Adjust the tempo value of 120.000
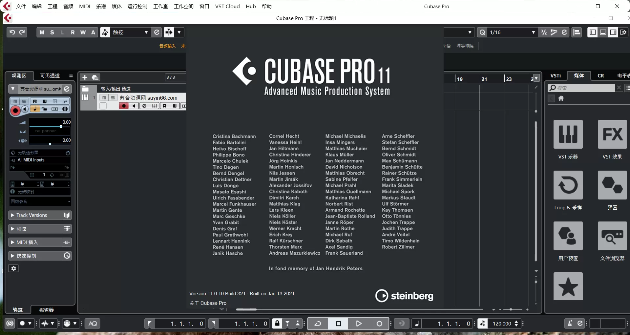630x335 pixels. point(503,324)
